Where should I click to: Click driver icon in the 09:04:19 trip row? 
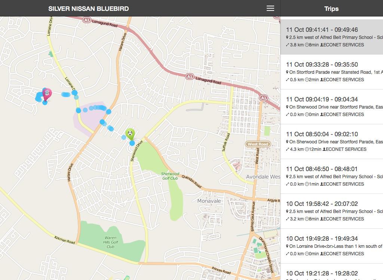322,114
